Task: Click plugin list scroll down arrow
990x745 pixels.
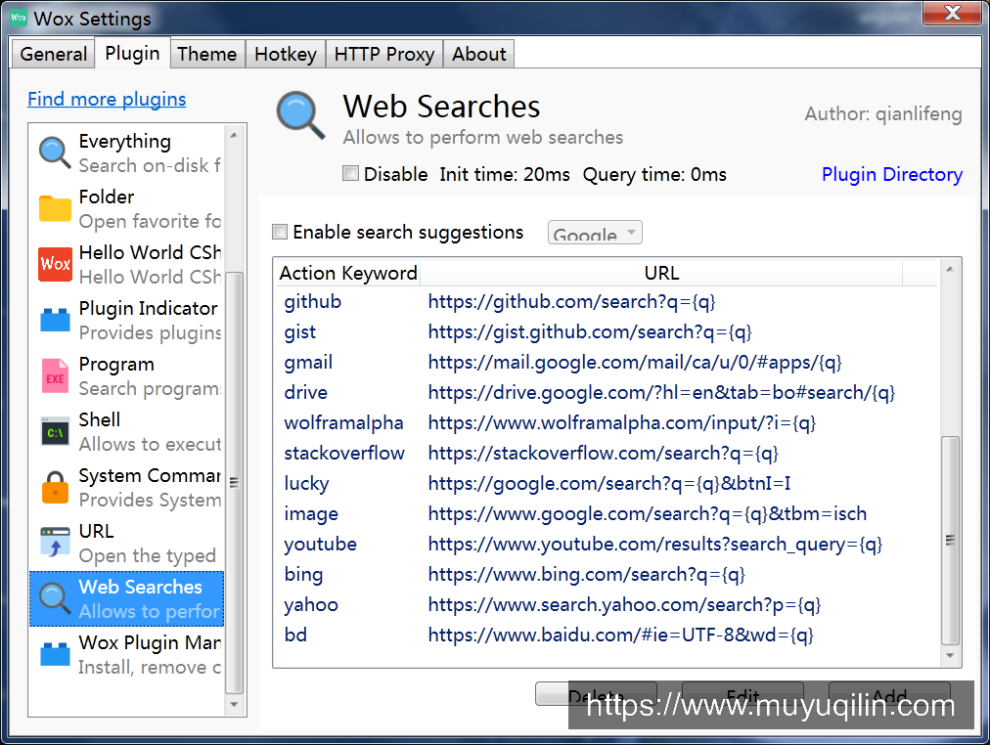Action: point(234,705)
